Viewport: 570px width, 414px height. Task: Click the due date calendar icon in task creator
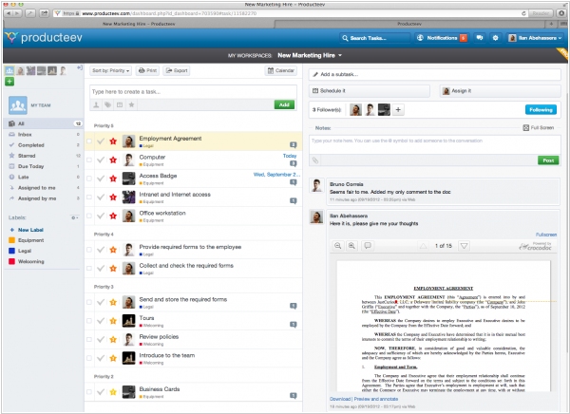point(120,105)
